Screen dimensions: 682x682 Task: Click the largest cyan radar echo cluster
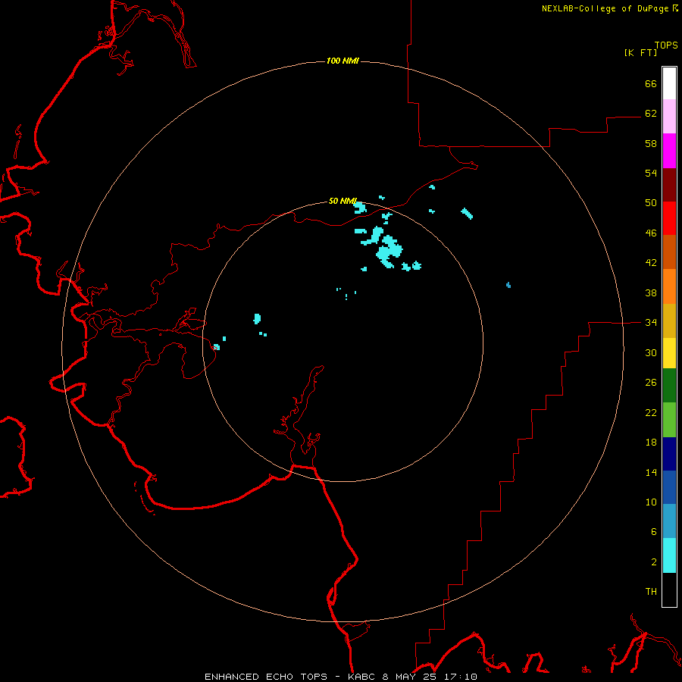[389, 252]
